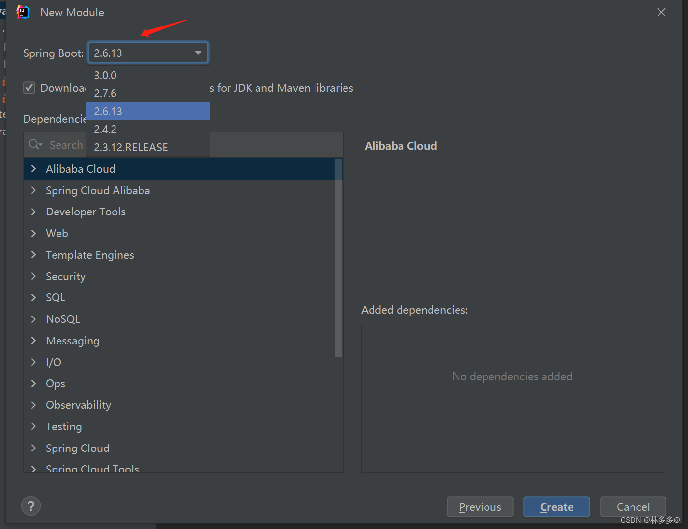Select the Spring Cloud Tools row
This screenshot has width=688, height=529.
tap(180, 467)
